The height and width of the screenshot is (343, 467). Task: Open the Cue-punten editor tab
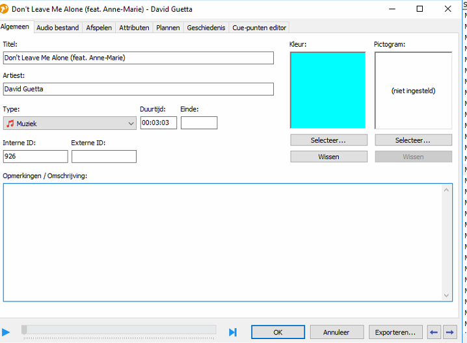point(259,28)
